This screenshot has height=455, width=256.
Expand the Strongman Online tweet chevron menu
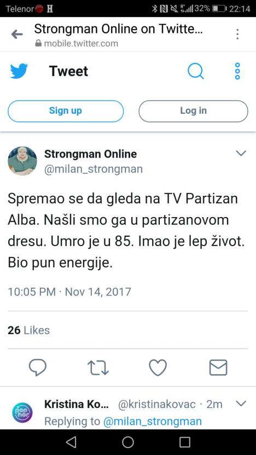[x=241, y=153]
